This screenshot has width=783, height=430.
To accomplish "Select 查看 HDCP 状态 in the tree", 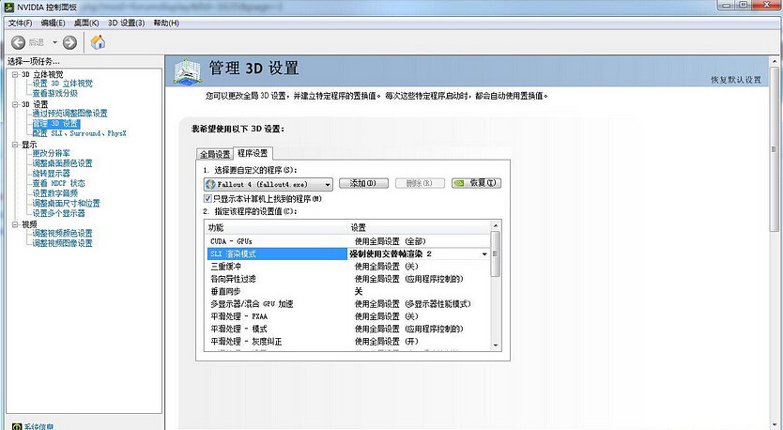I will pyautogui.click(x=59, y=183).
